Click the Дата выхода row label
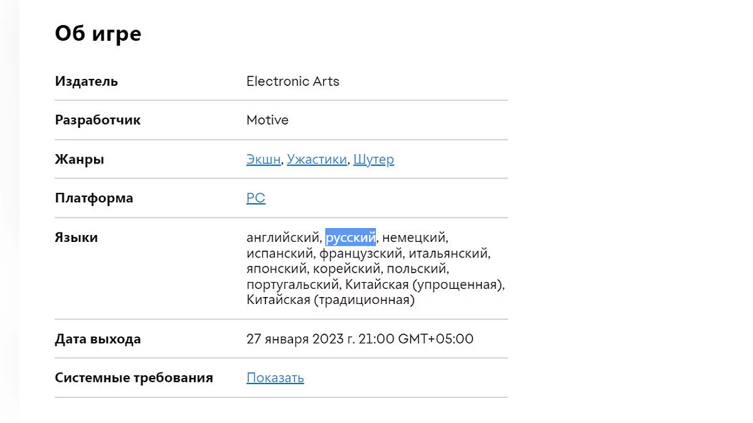Screen dimensions: 753x423 point(97,340)
